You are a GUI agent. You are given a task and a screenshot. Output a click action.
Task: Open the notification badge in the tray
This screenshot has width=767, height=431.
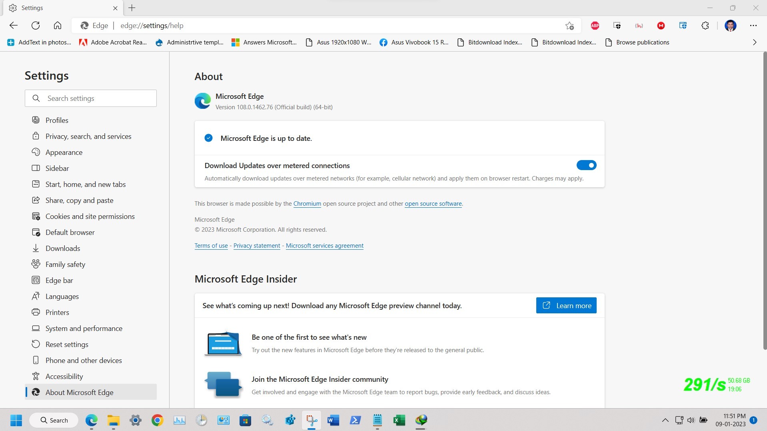click(x=753, y=420)
